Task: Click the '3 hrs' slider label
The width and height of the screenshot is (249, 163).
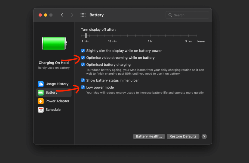Action: point(188,41)
